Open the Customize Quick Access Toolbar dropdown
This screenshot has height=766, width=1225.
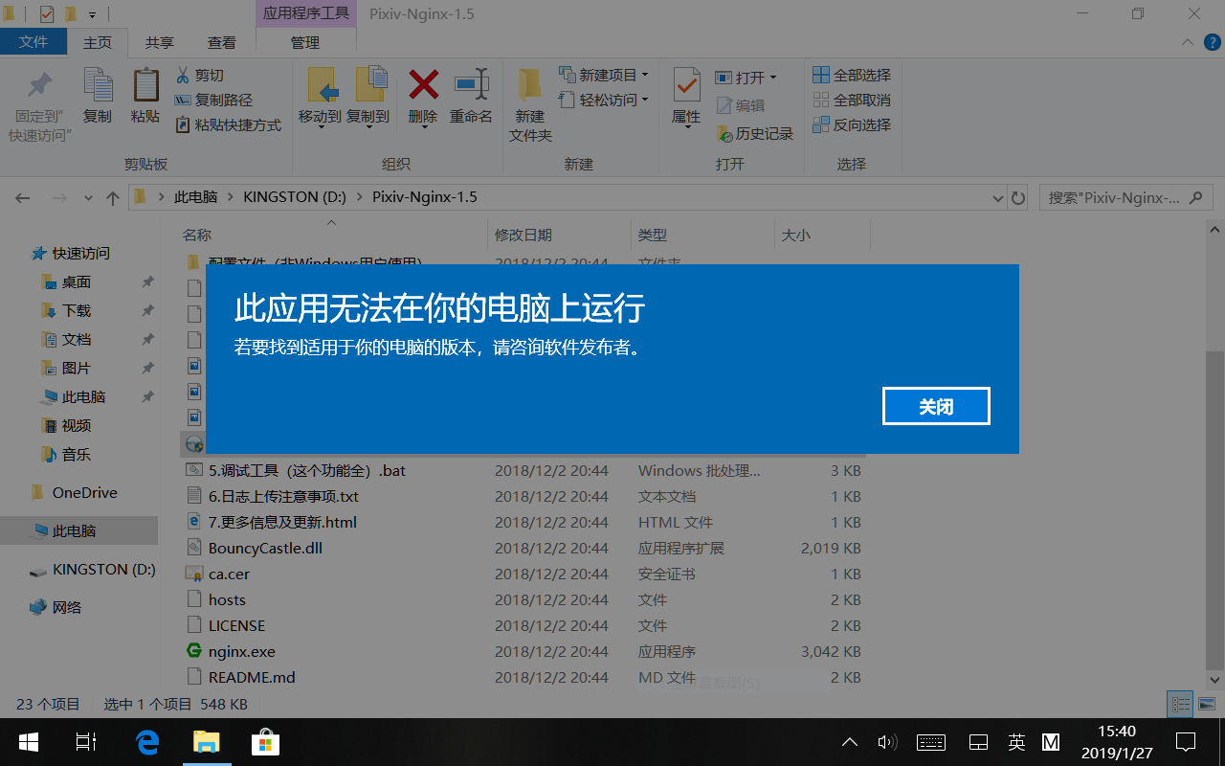click(x=92, y=14)
